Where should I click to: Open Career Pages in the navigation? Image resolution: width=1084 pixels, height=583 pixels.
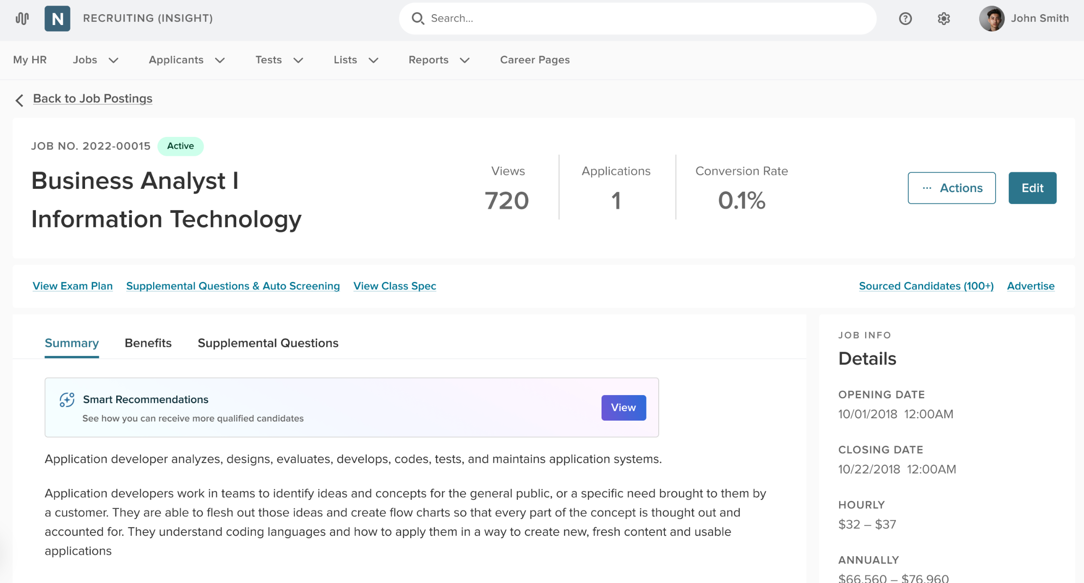(x=534, y=60)
